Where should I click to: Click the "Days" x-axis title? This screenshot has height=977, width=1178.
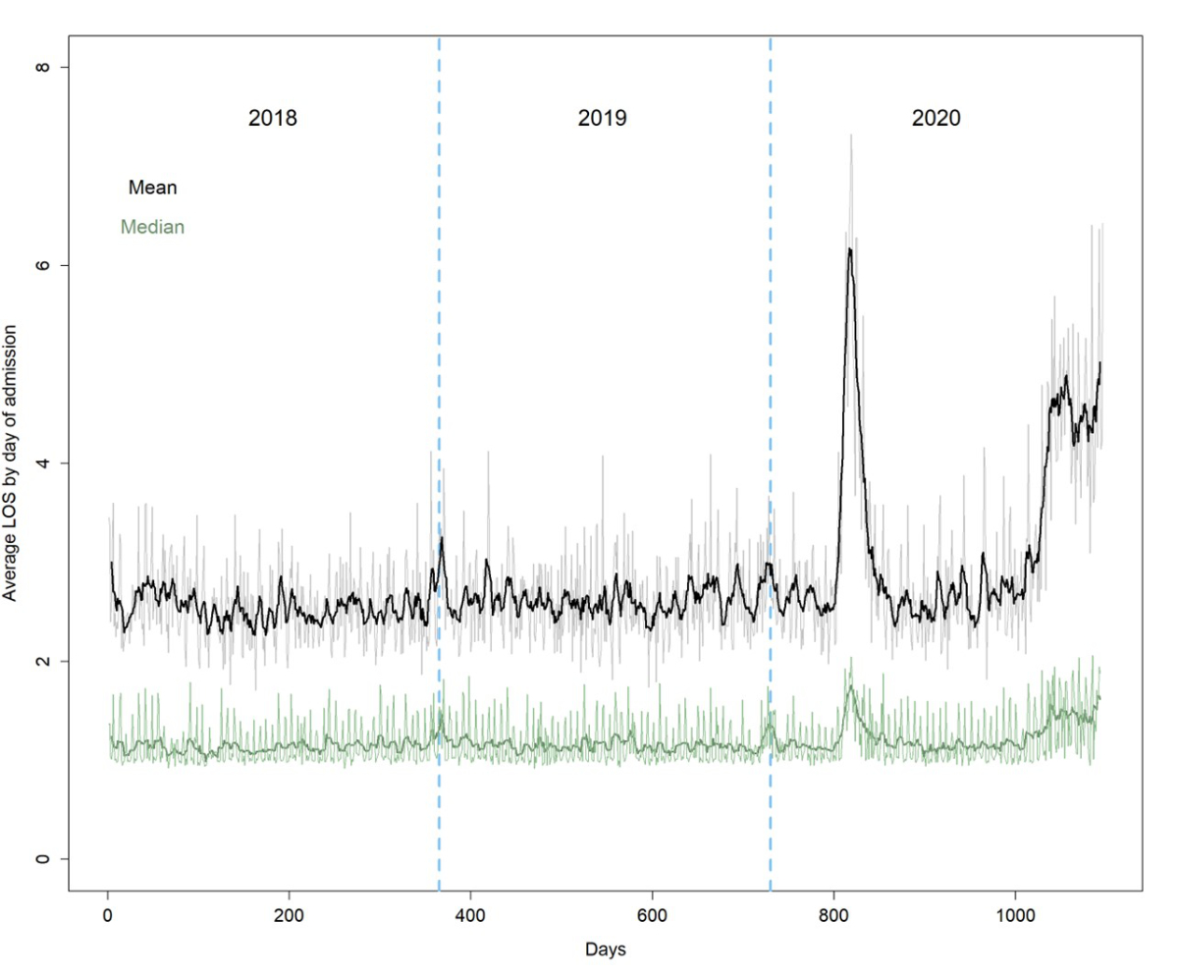[x=605, y=950]
